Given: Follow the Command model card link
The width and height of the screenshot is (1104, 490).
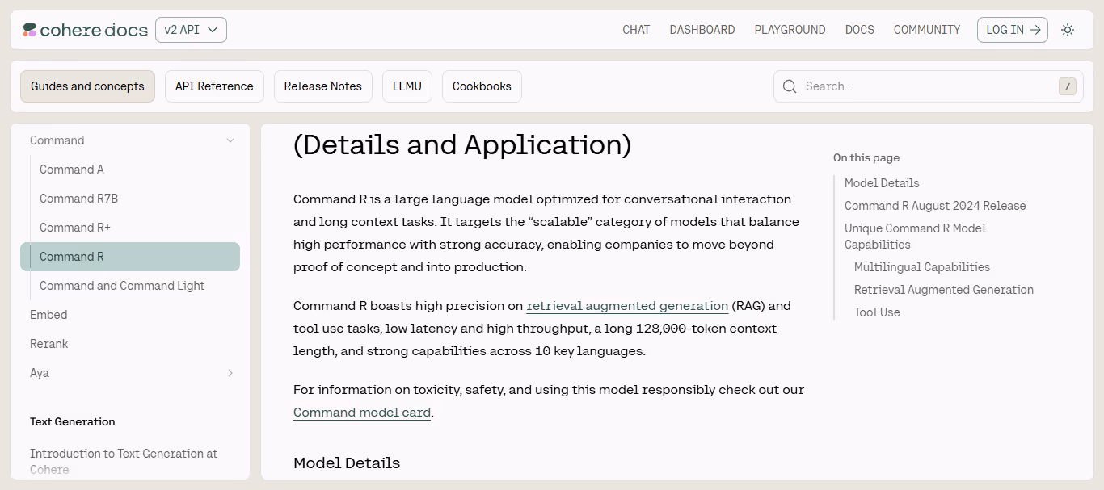Looking at the screenshot, I should tap(362, 413).
